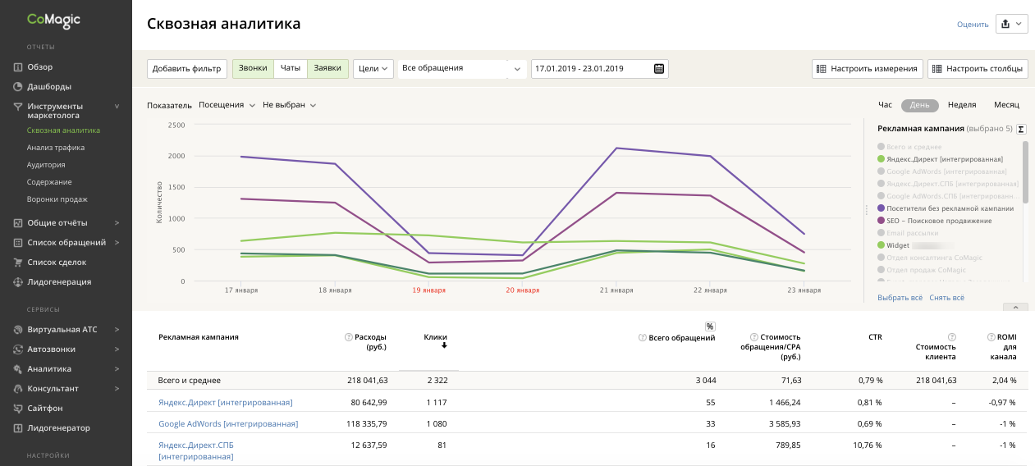Click the legend list vertical scrollbar
This screenshot has width=1035, height=466.
[1025, 171]
